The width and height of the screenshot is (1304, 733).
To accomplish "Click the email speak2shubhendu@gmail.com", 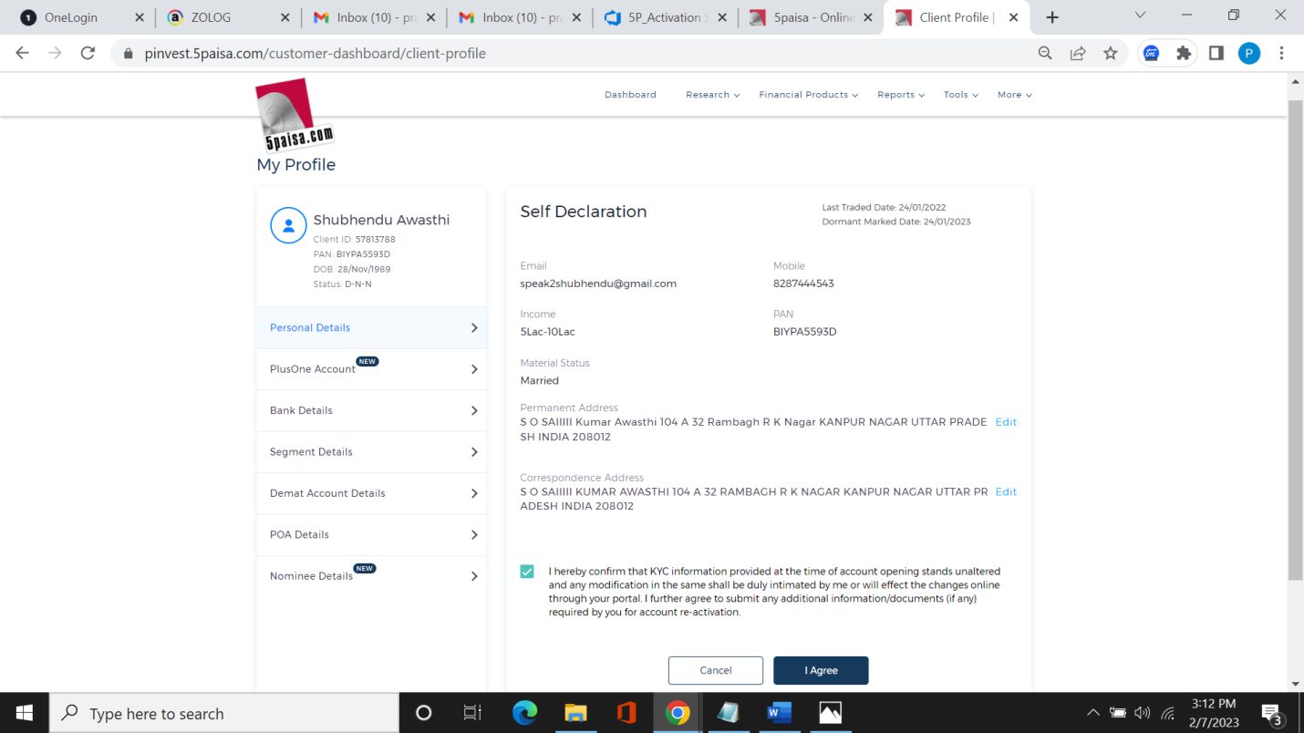I will 598,284.
